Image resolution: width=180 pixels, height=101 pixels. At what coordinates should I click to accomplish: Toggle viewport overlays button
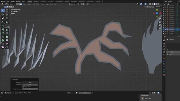click(146, 4)
